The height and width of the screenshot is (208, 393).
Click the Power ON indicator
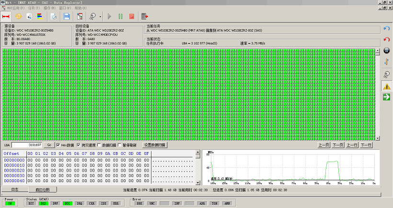(10, 204)
